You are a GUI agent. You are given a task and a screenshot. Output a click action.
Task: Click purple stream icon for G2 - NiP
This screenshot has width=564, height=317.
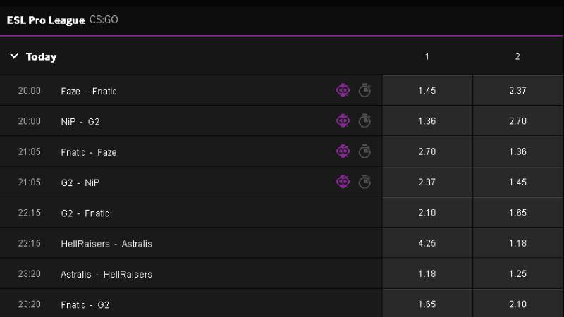pos(343,182)
